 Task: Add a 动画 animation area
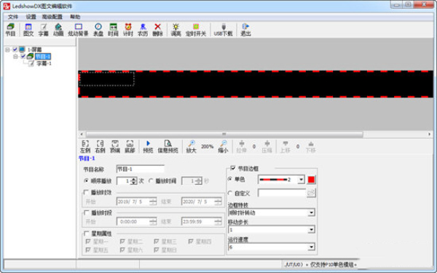pos(58,30)
